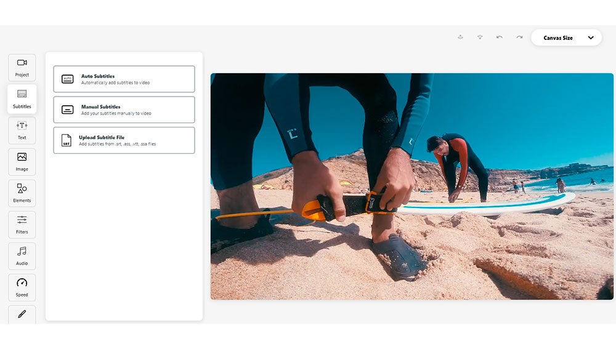Choose Upload Subtitle File option
Screen dimensions: 616x349
[x=124, y=140]
